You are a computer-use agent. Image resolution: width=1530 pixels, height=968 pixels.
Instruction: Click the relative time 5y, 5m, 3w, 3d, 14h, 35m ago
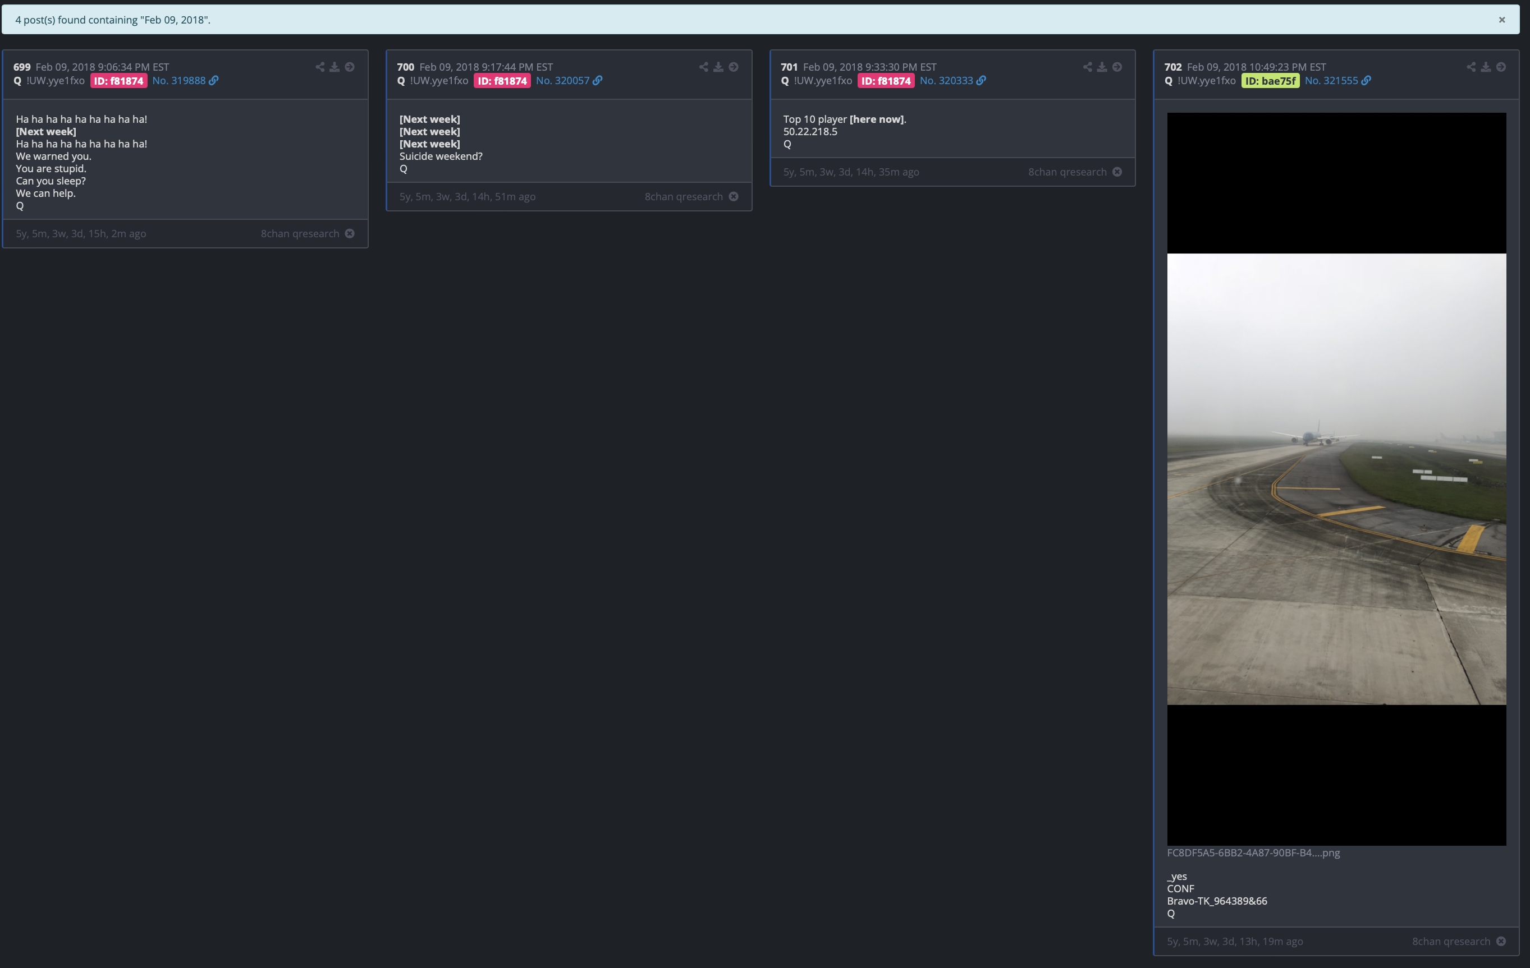point(851,172)
